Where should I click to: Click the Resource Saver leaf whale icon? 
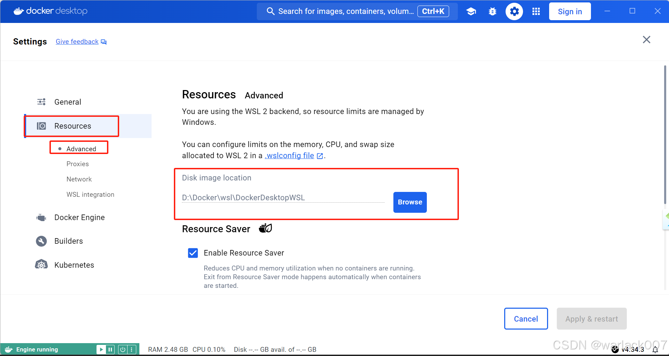click(x=266, y=228)
